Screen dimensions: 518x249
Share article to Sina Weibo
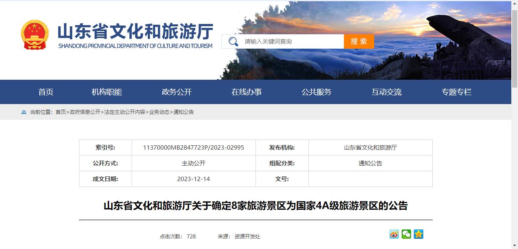[x=394, y=234]
